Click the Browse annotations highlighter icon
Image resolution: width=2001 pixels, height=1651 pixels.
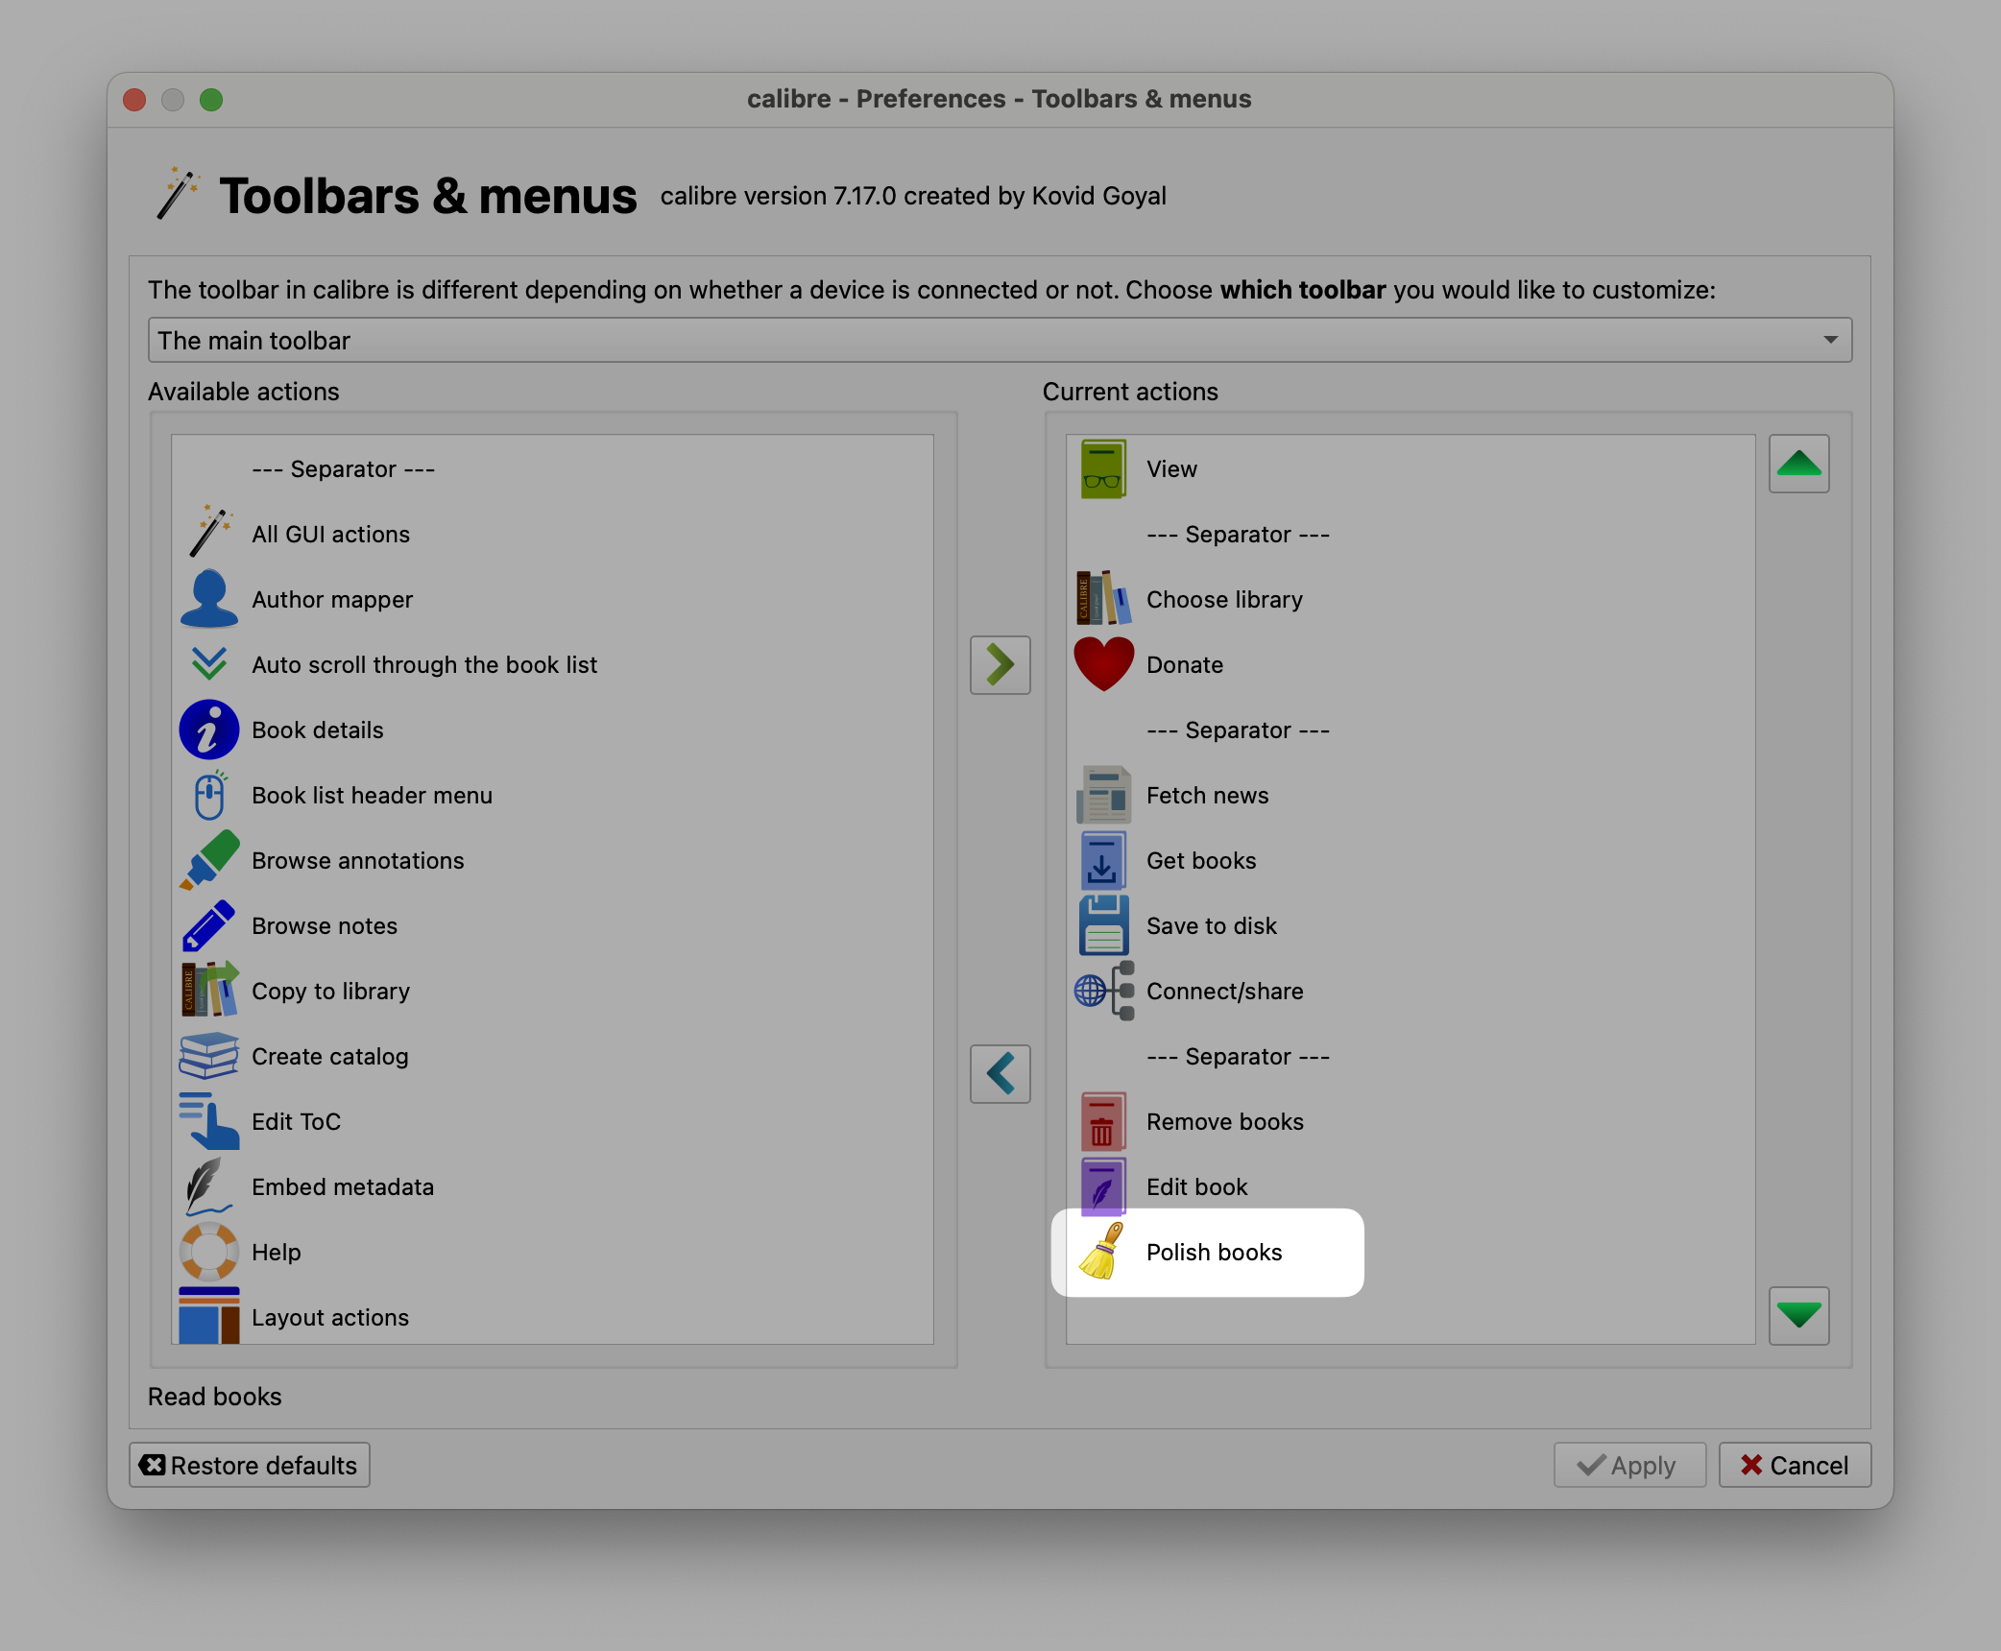208,861
